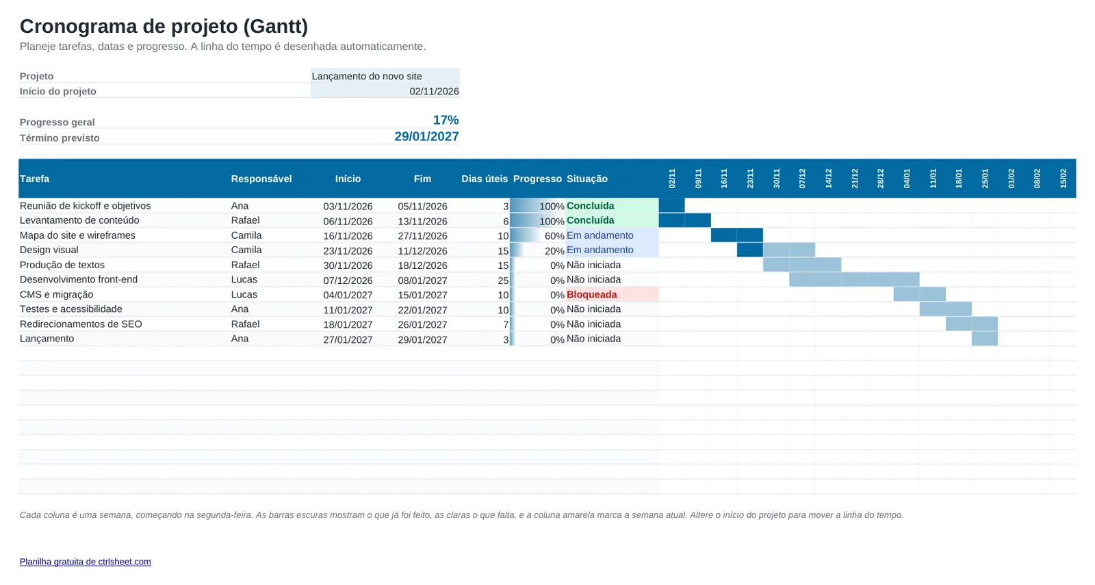Click the 15/02 week column header
The height and width of the screenshot is (585, 1095).
pyautogui.click(x=1063, y=179)
